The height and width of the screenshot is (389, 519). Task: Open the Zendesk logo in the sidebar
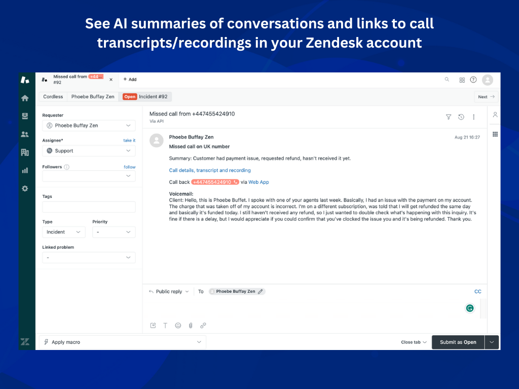click(25, 80)
